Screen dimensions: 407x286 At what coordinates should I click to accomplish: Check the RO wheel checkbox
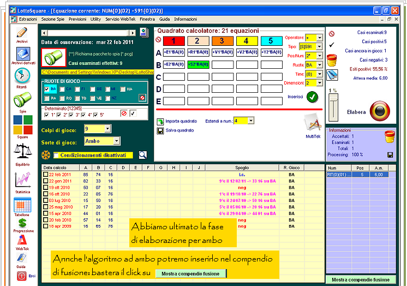click(x=62, y=98)
